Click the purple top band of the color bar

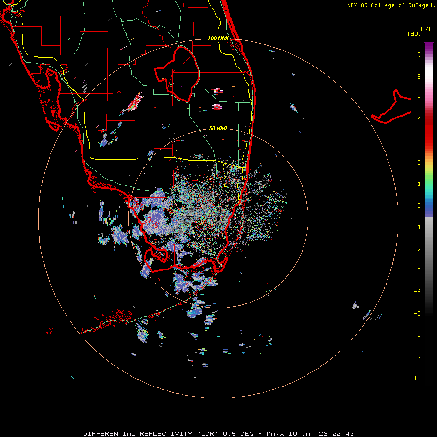click(429, 48)
